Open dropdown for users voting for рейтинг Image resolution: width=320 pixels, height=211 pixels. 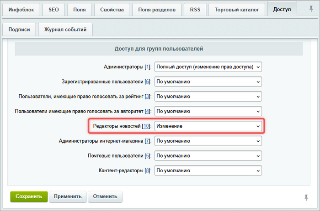208,97
